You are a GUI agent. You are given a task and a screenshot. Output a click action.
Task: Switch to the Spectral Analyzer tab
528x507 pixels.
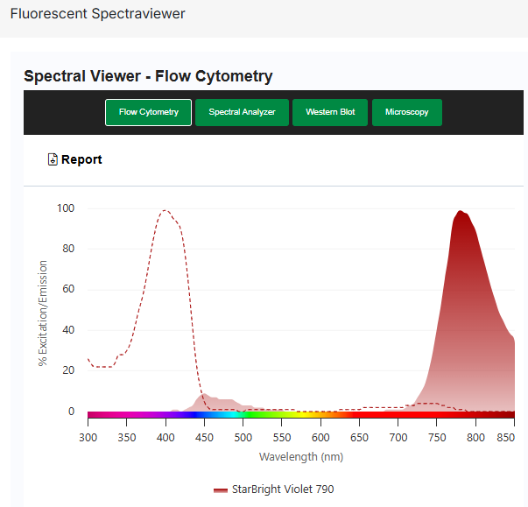click(242, 112)
